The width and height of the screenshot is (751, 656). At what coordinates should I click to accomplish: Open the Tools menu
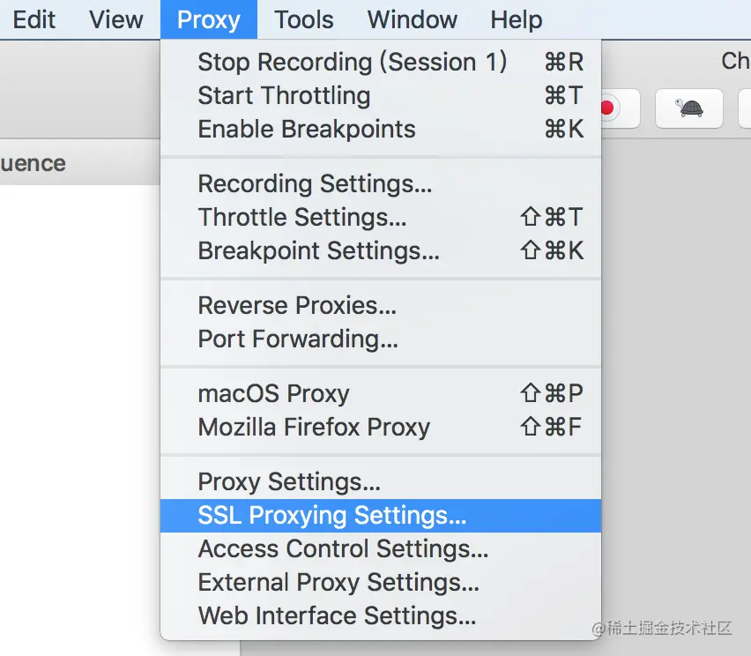coord(304,19)
